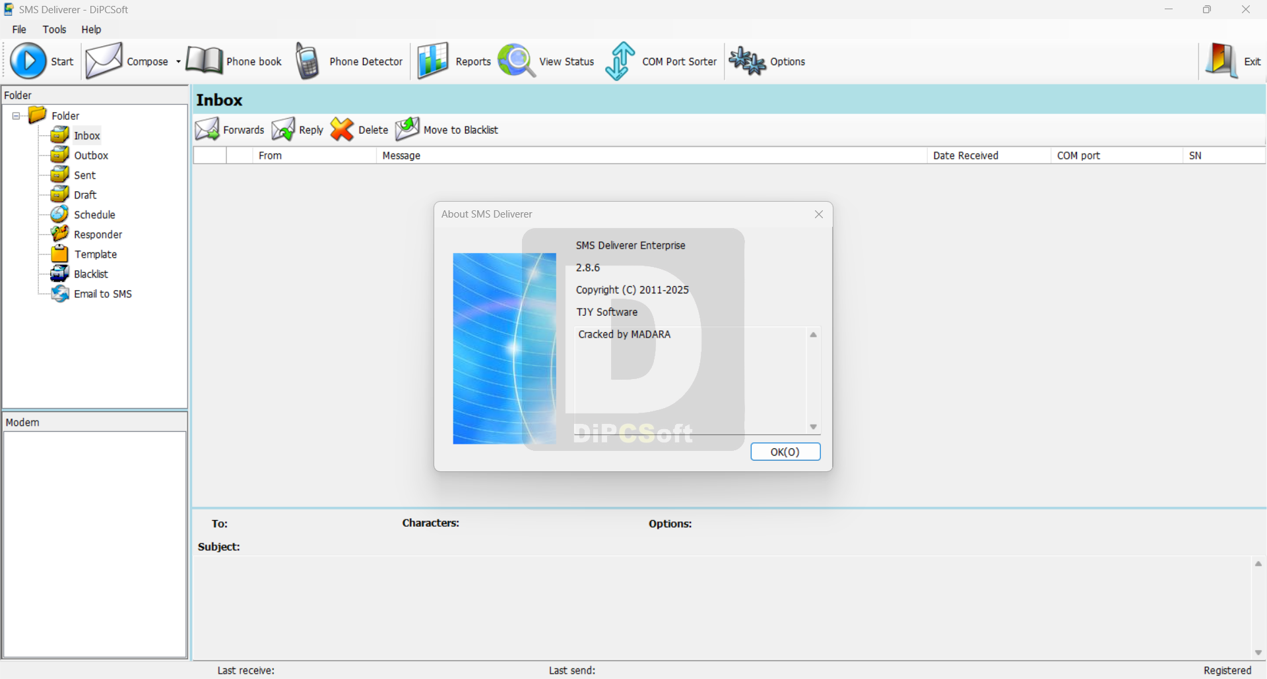Screen dimensions: 1267x679
Task: Click message preview scrollbar up arrow
Action: click(1258, 564)
